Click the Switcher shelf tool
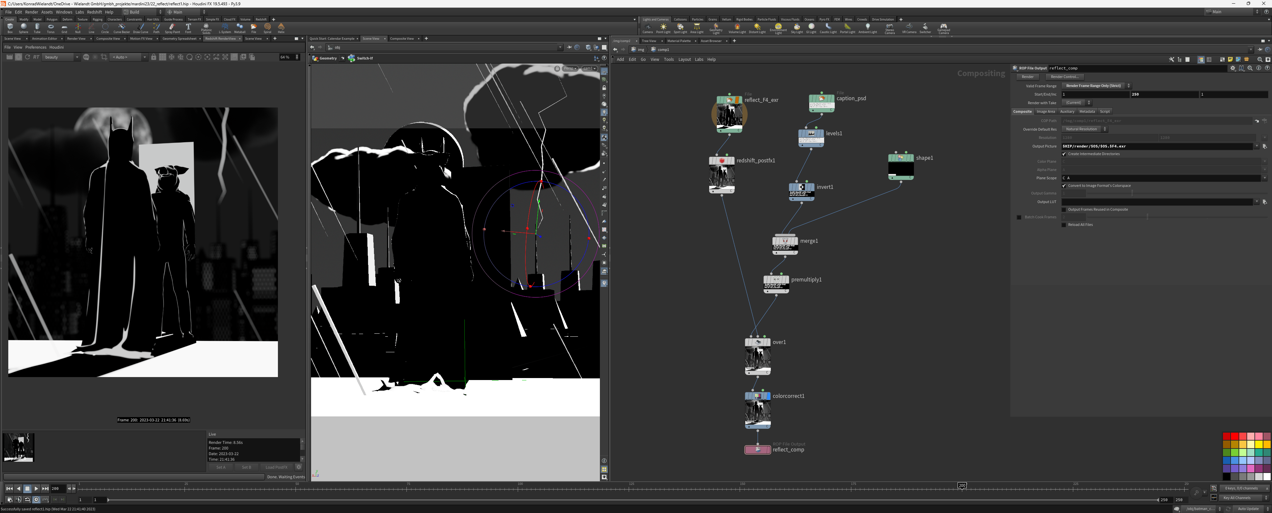 pos(925,28)
